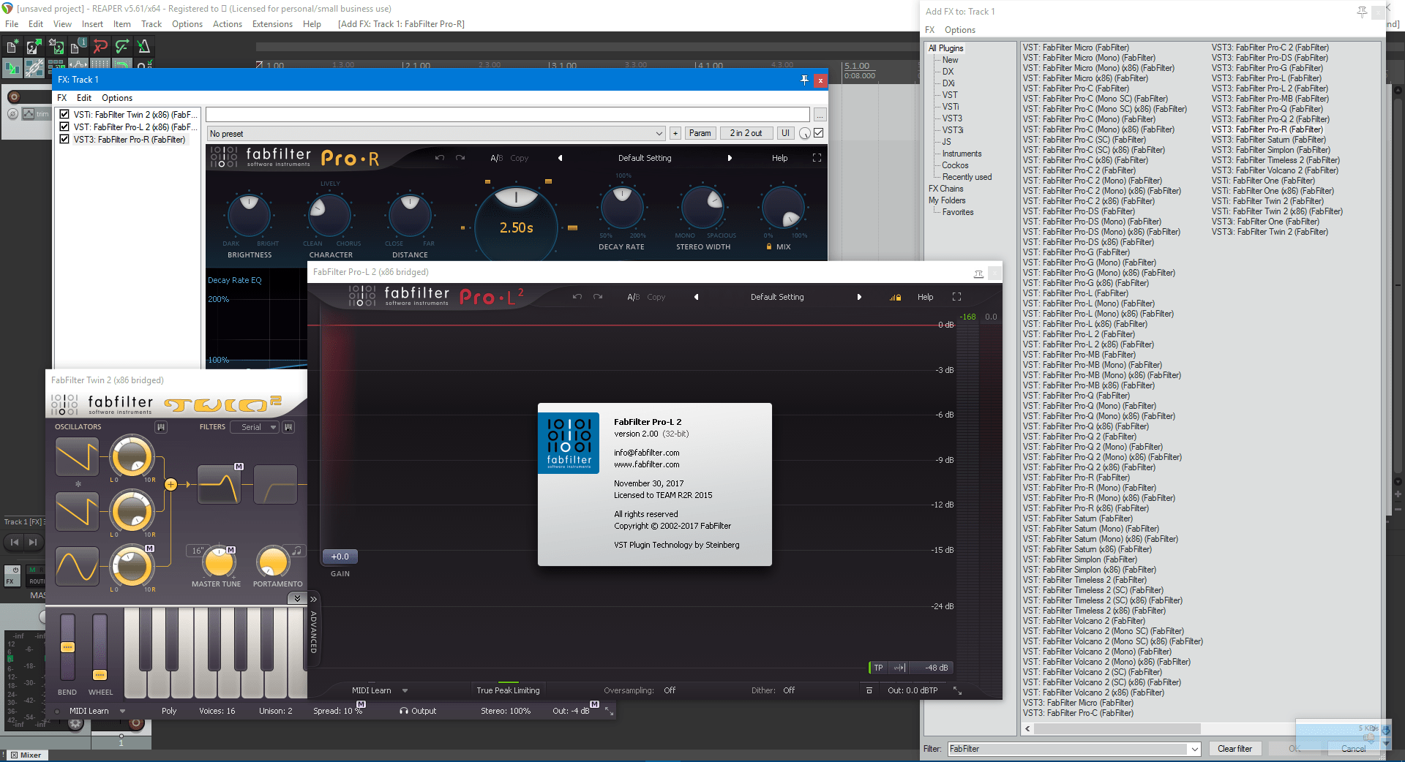Click the redo arrow in Pro-L 2
The height and width of the screenshot is (762, 1405).
click(x=598, y=297)
